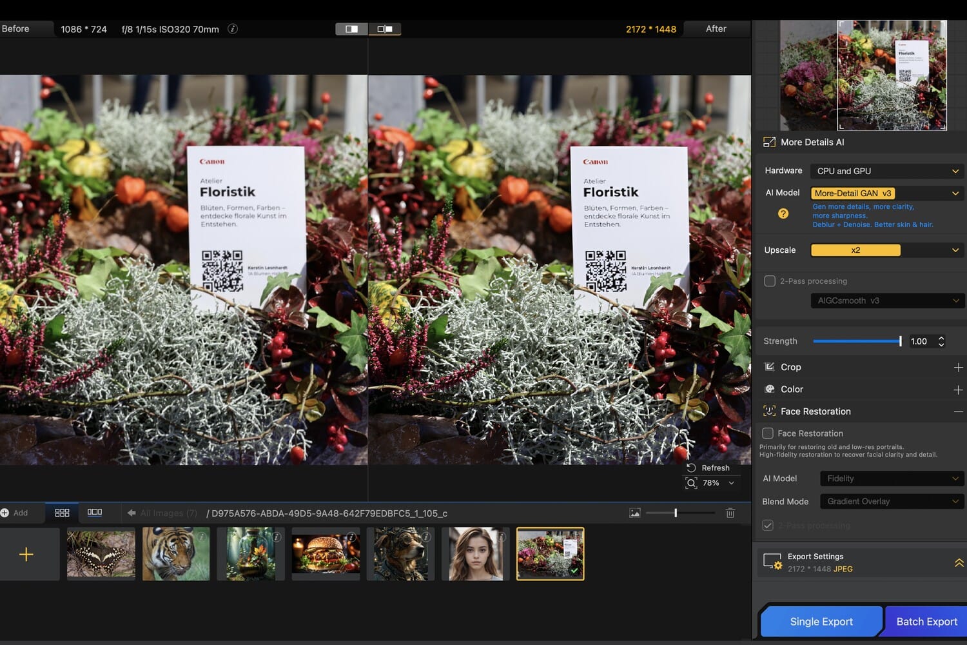Viewport: 967px width, 645px height.
Task: Open the AIGCsmooth v3 dropdown
Action: pos(887,301)
